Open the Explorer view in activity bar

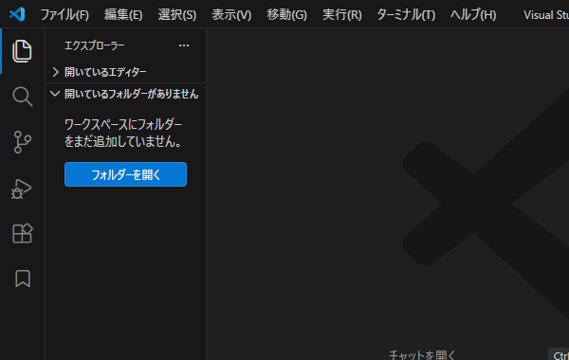pyautogui.click(x=22, y=51)
